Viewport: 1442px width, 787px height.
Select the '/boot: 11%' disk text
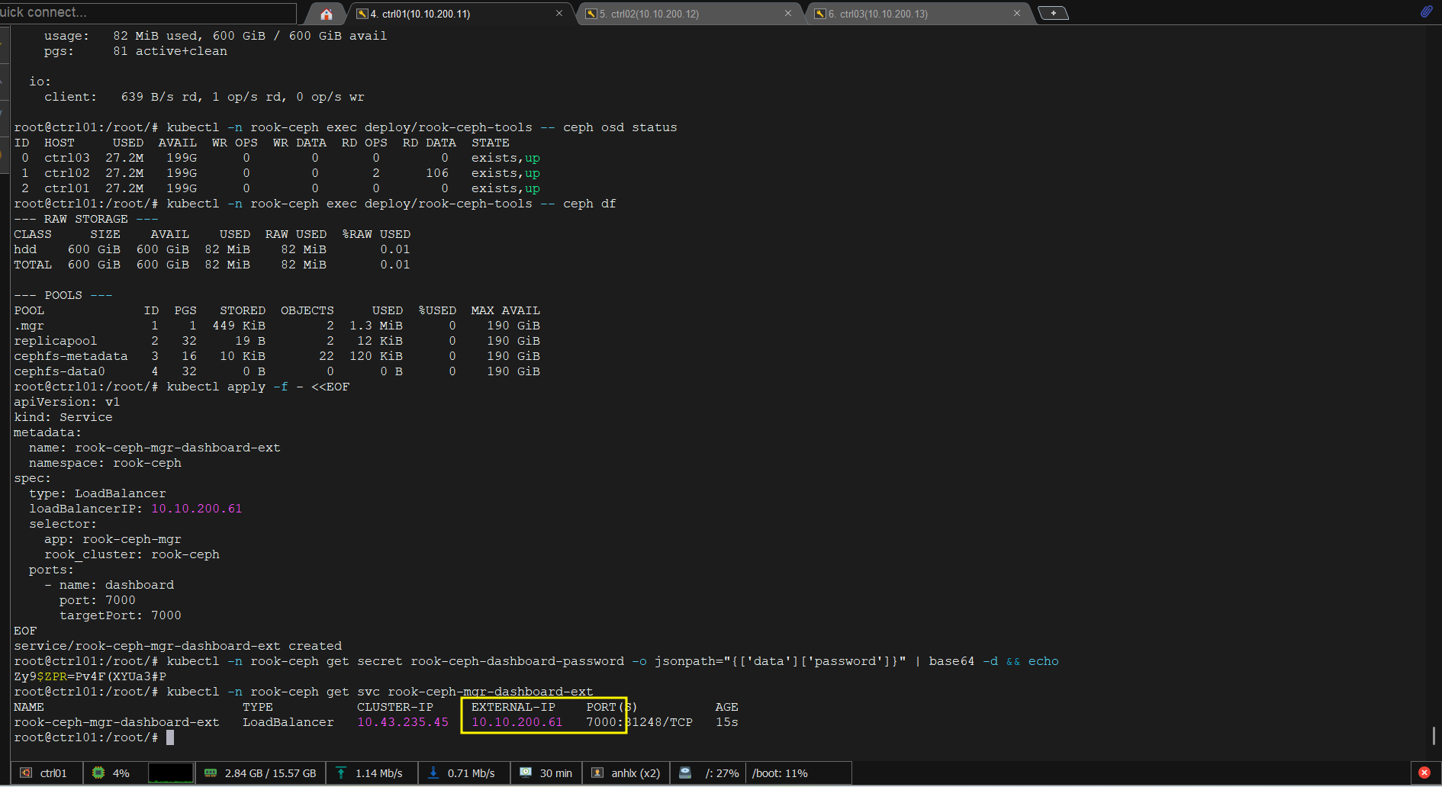[x=780, y=773]
